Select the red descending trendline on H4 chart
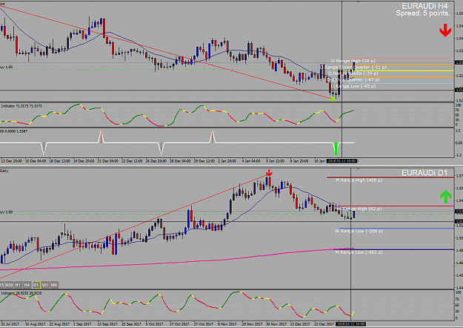463x328 pixels. point(165,52)
